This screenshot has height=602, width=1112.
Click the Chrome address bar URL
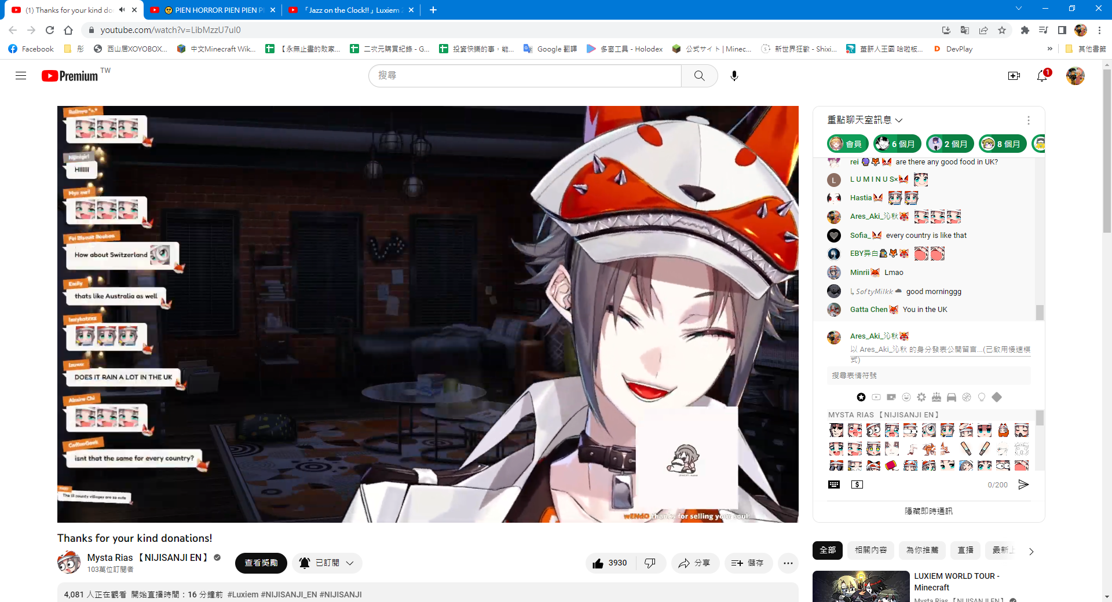(x=170, y=30)
